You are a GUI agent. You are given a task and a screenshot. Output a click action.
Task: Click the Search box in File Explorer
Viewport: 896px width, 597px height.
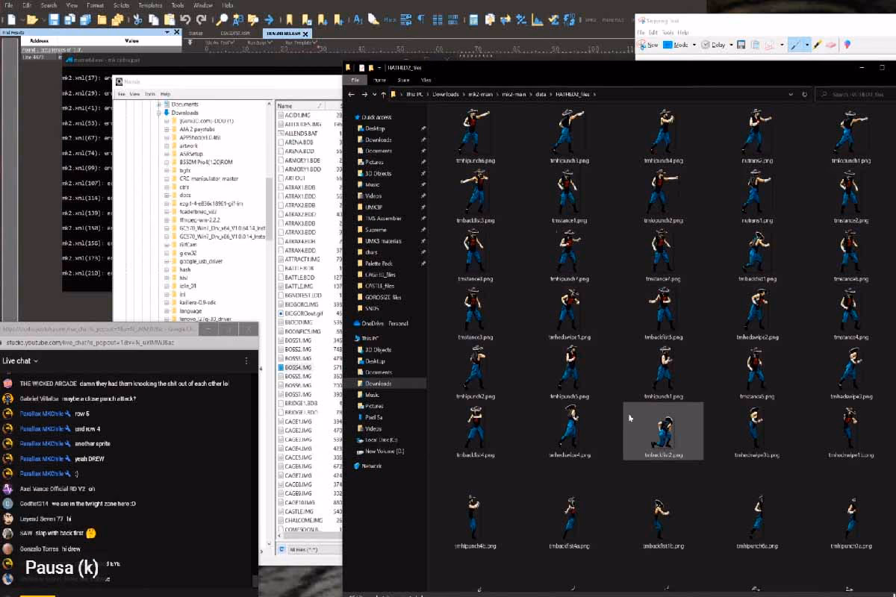pyautogui.click(x=855, y=95)
